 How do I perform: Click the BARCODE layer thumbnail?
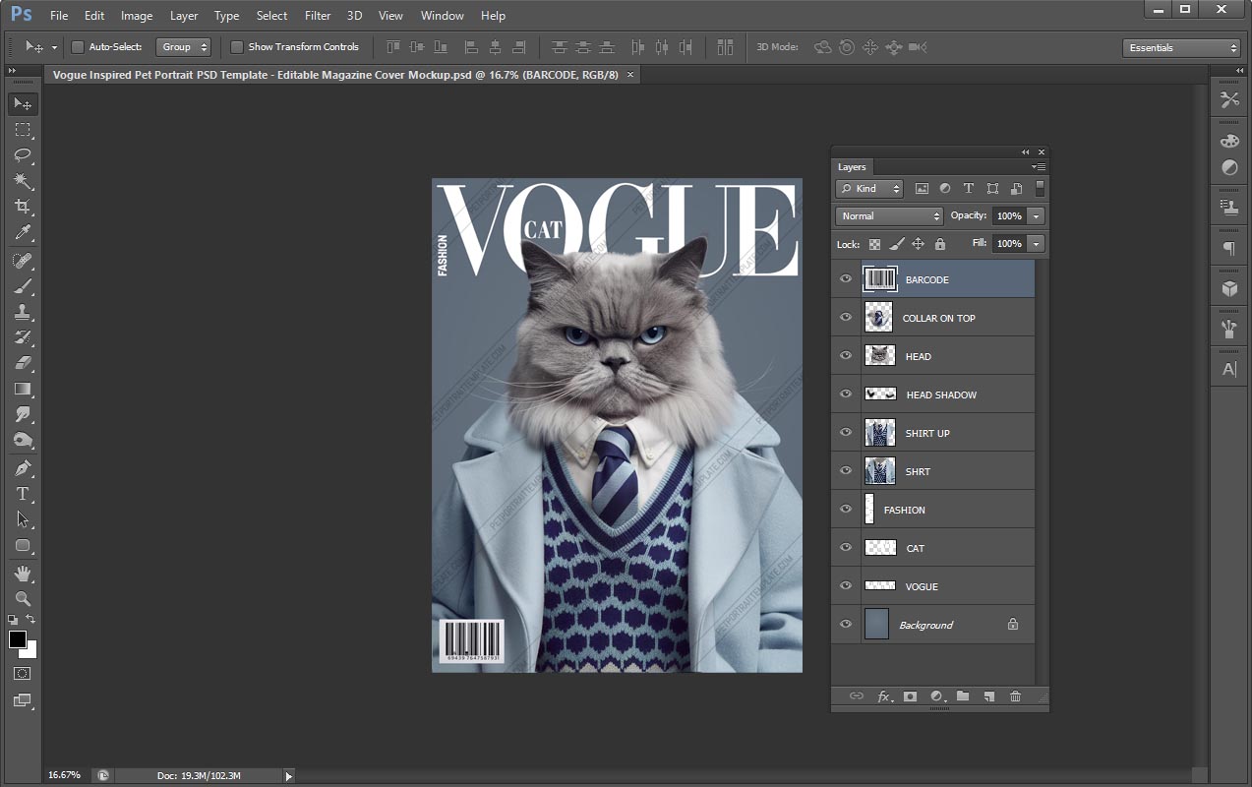tap(880, 279)
